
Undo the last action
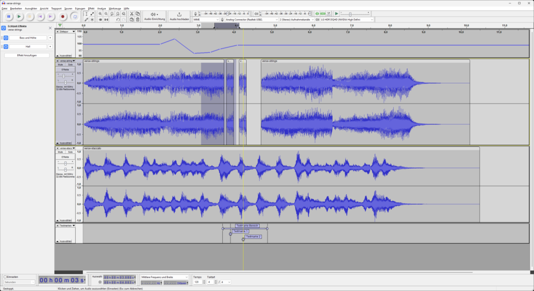coord(118,20)
